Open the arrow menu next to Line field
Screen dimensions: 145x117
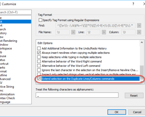click(x=104, y=32)
